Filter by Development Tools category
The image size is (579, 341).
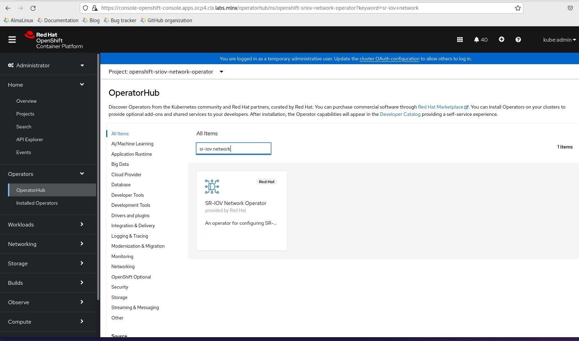click(x=131, y=205)
